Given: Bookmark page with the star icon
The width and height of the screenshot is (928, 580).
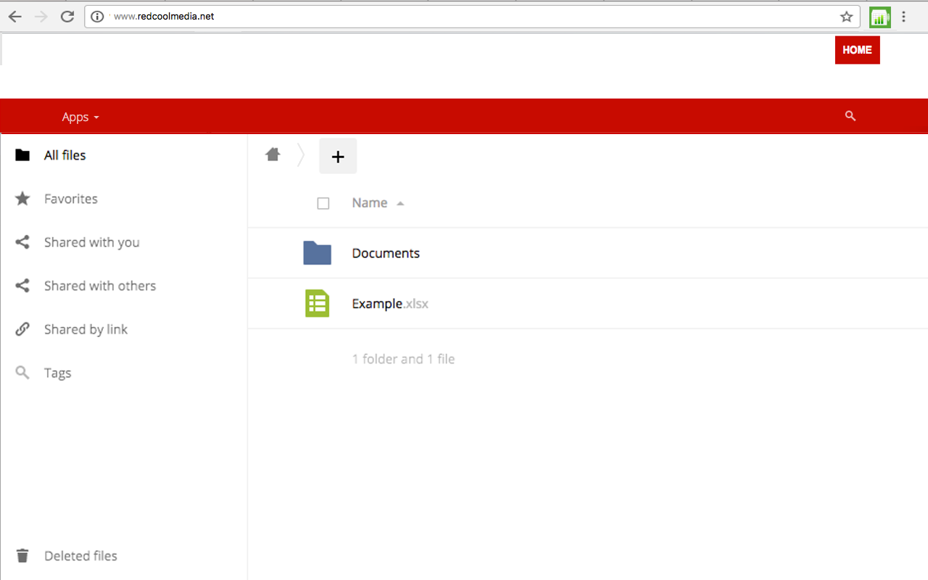Looking at the screenshot, I should 846,17.
